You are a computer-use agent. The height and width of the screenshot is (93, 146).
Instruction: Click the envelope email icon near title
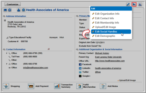[5, 10]
